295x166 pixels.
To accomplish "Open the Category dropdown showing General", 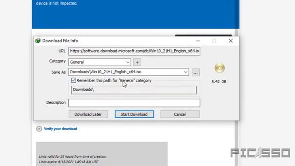I will pyautogui.click(x=100, y=62).
